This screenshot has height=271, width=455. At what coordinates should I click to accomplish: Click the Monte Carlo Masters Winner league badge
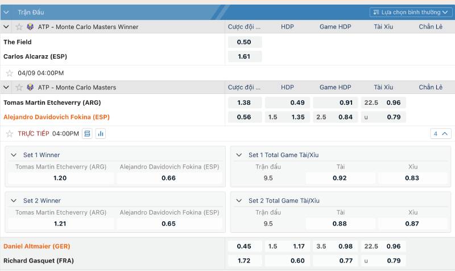click(30, 27)
